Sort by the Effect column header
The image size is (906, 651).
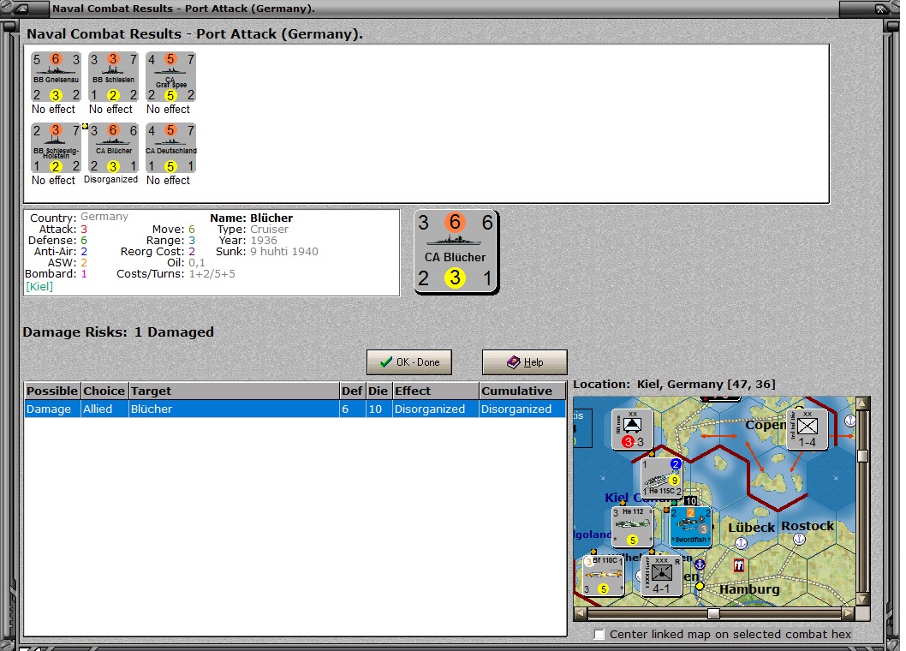click(436, 391)
